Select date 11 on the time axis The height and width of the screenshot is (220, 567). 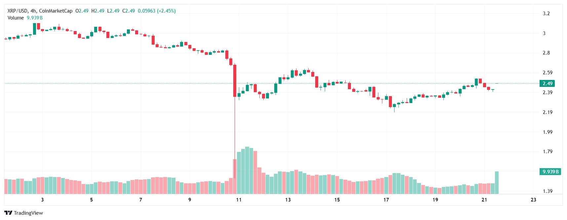[x=239, y=200]
